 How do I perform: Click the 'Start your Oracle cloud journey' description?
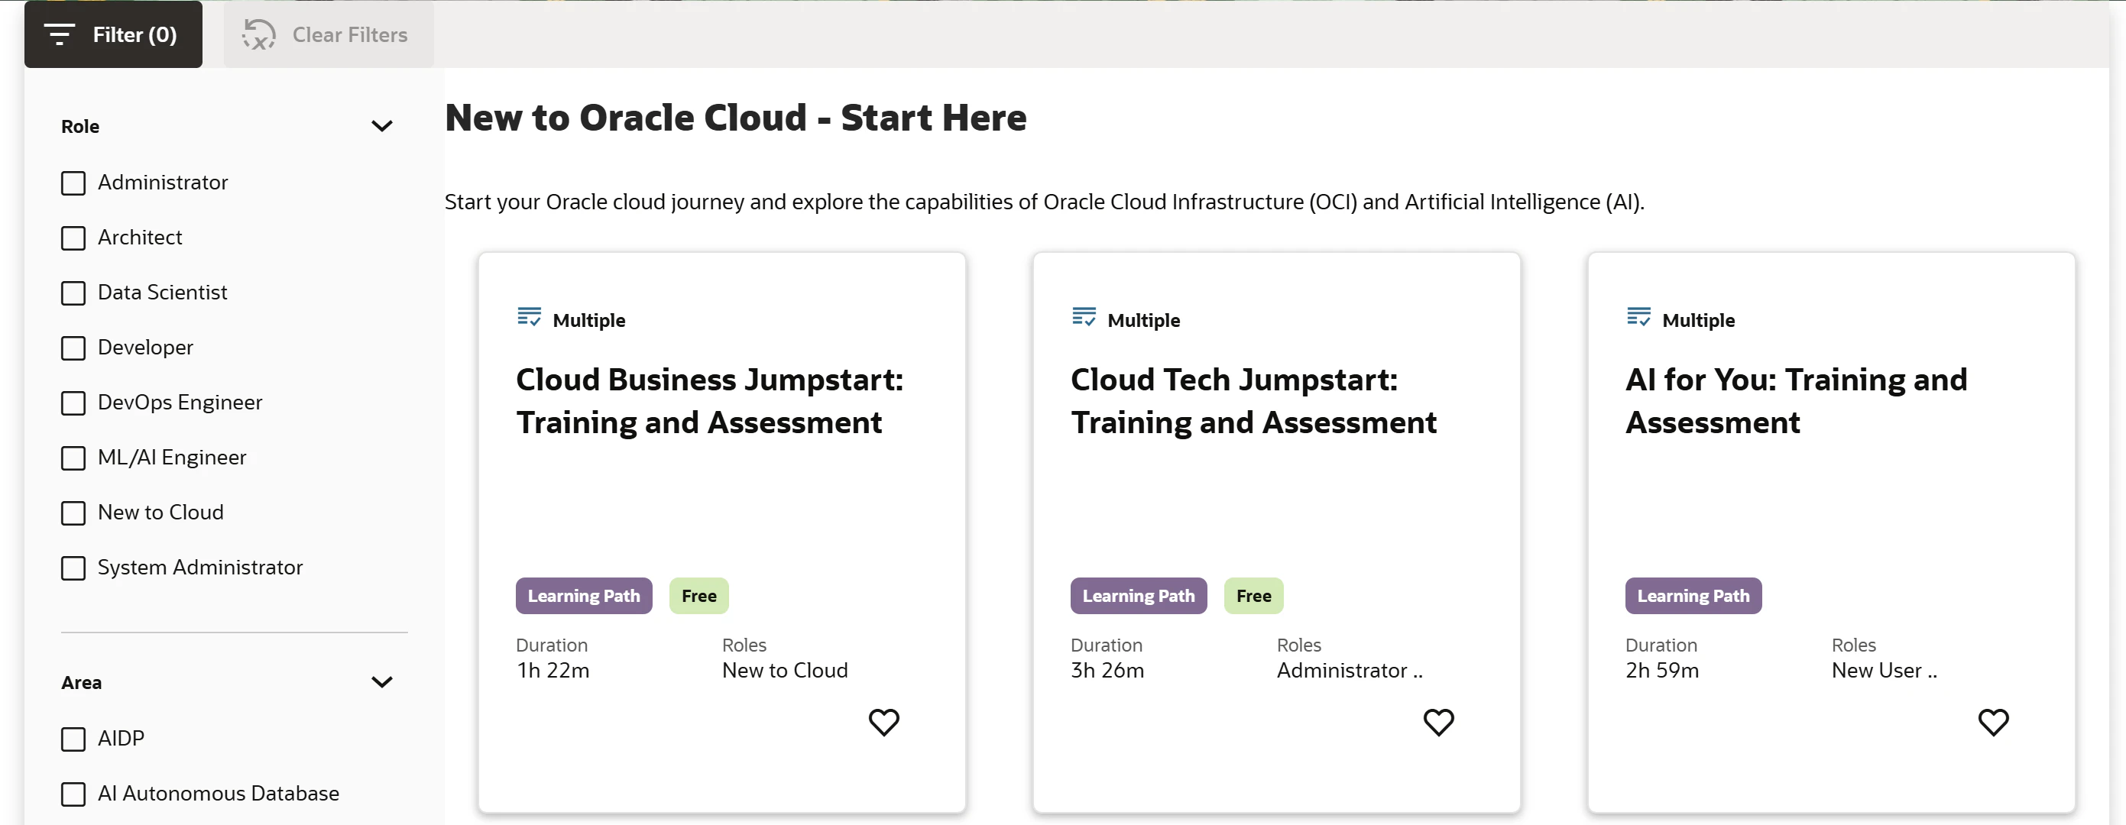[1044, 202]
